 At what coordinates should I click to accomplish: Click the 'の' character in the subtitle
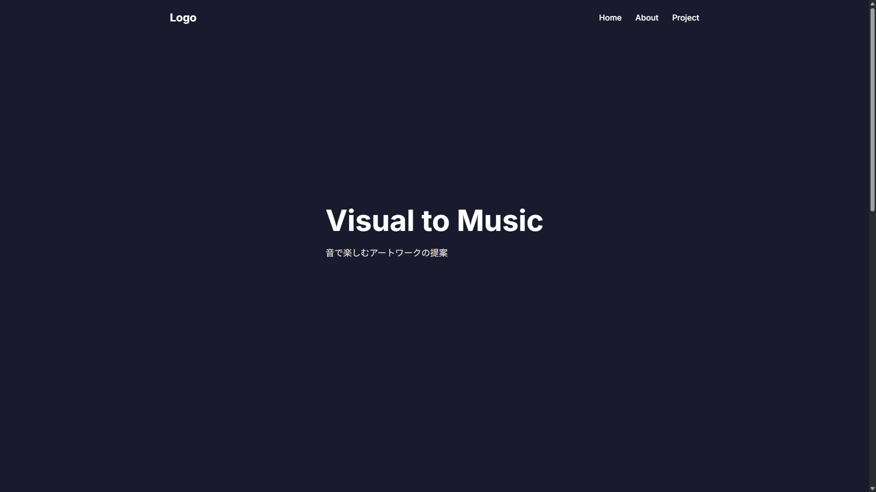tap(426, 253)
